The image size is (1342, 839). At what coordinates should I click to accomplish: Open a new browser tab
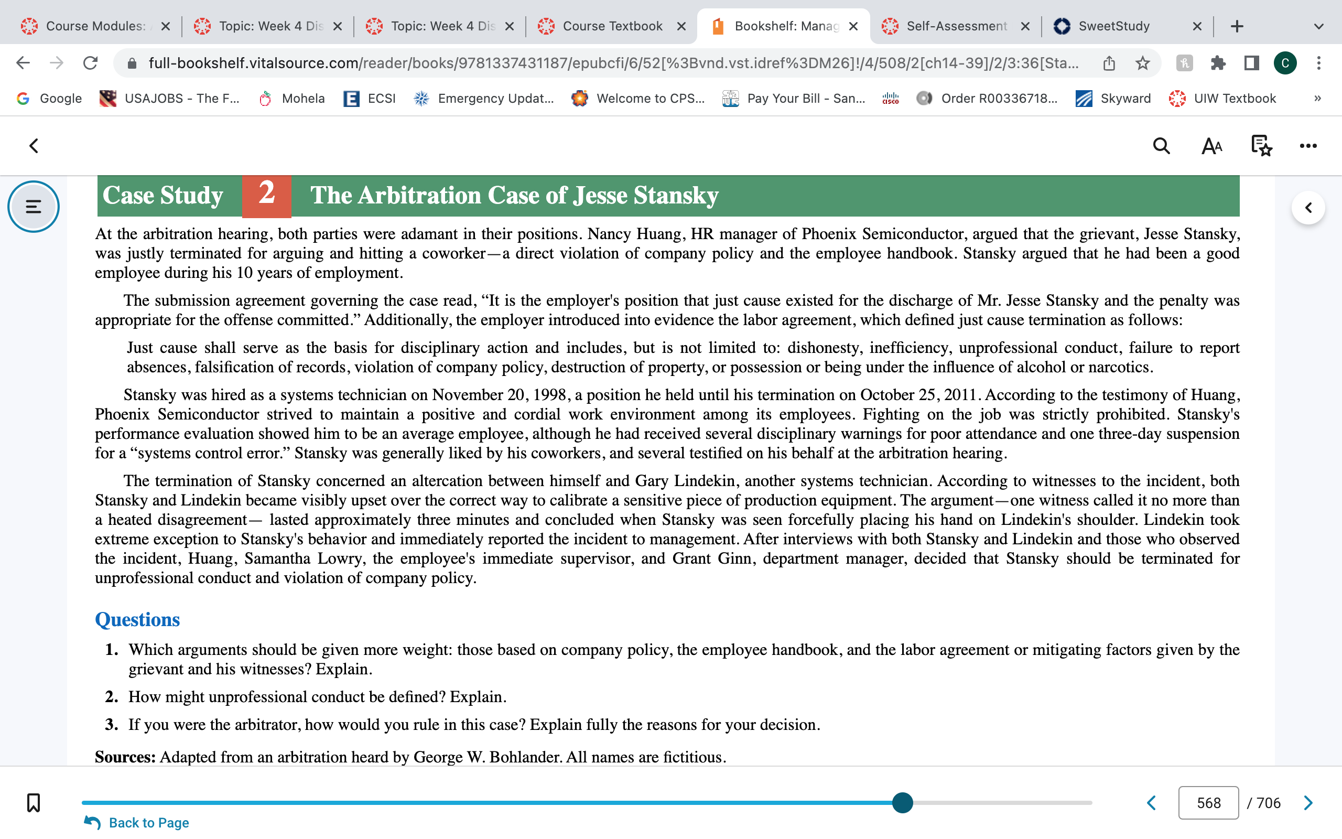(1237, 26)
